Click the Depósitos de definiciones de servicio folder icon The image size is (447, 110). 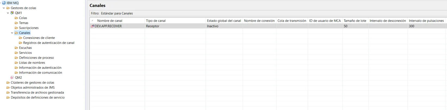8,98
